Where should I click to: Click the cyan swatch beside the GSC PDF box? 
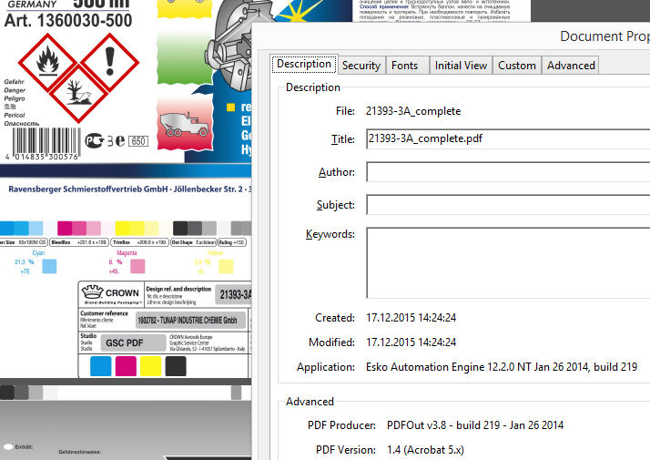coord(100,366)
